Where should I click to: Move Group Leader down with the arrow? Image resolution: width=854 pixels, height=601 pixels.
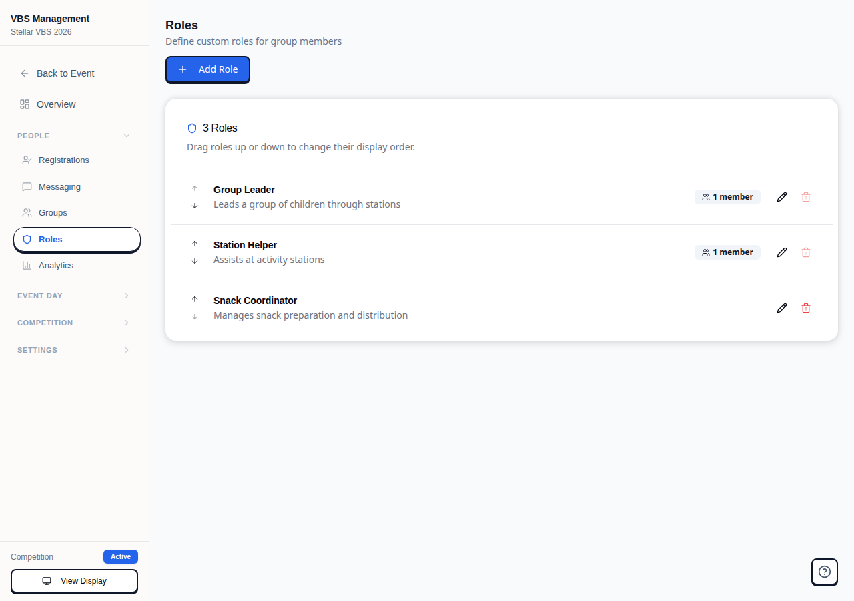195,205
